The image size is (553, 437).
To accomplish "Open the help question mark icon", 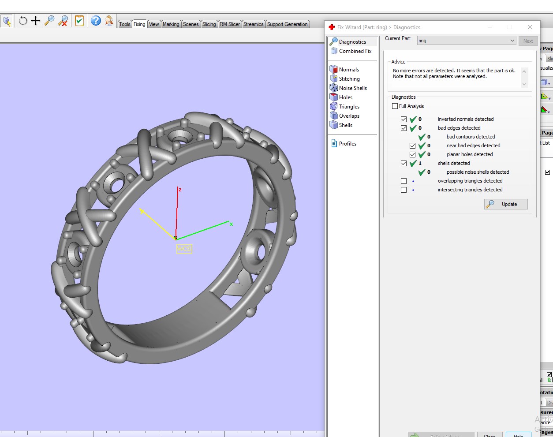I will 96,21.
